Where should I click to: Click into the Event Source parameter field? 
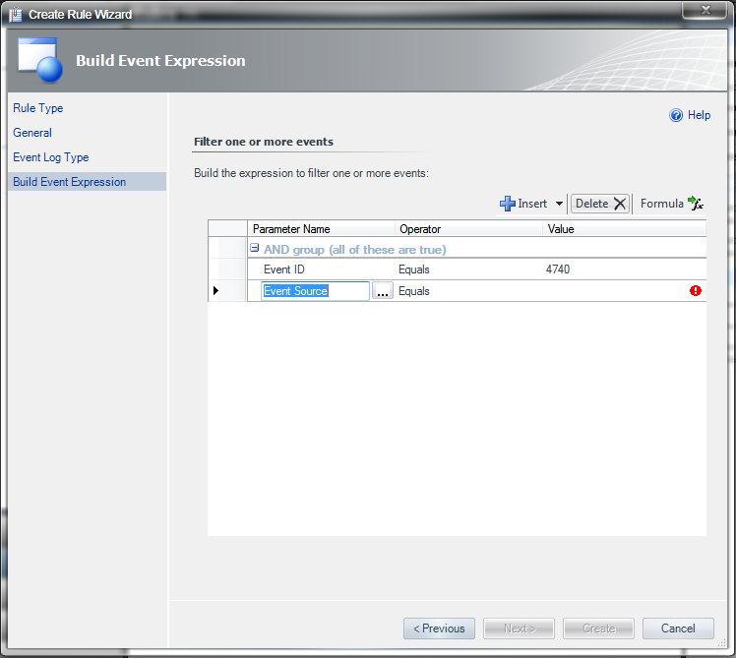tap(315, 291)
